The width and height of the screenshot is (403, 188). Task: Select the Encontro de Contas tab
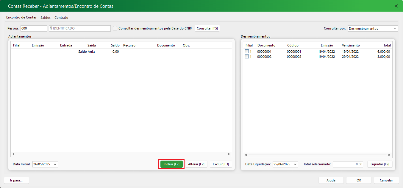tap(21, 18)
